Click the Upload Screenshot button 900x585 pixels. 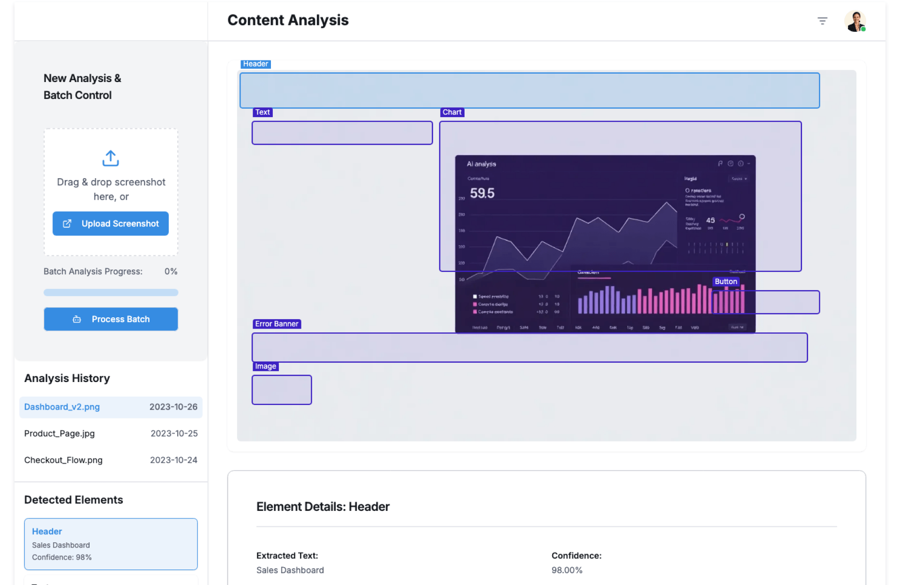tap(111, 224)
